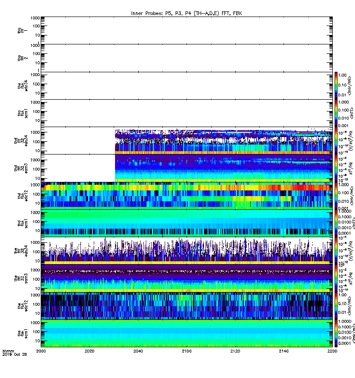Click the 'hhmm' axis units label
Screen dimensions: 355x378
click(8, 351)
